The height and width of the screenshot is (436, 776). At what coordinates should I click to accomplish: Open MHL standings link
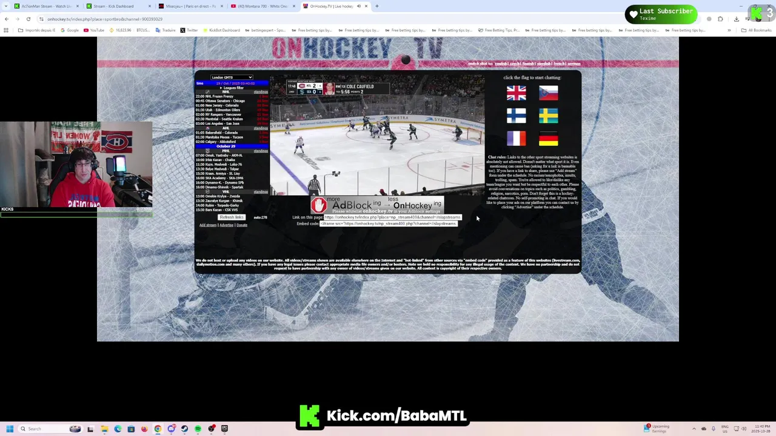pyautogui.click(x=261, y=151)
